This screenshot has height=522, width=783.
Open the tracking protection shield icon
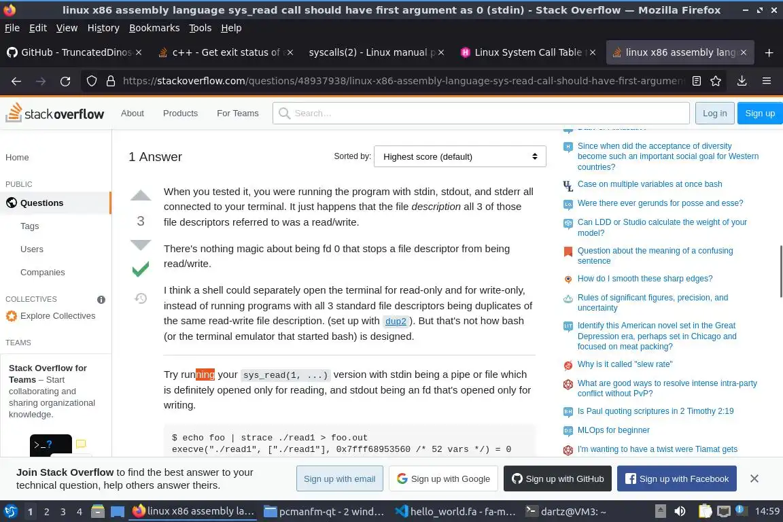point(91,81)
